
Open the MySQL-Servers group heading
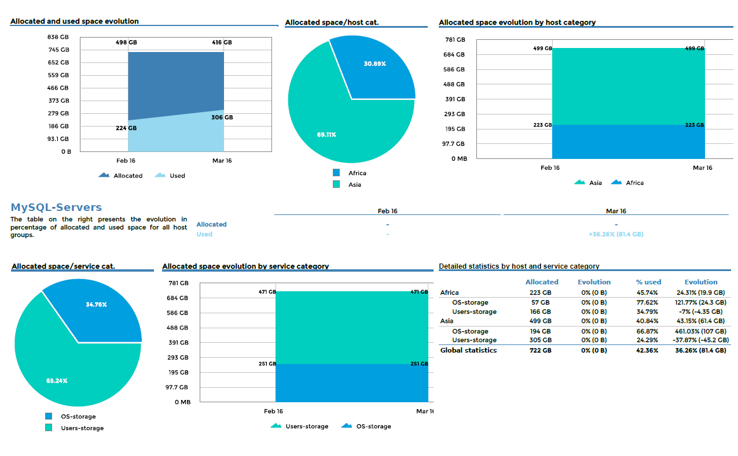[55, 207]
